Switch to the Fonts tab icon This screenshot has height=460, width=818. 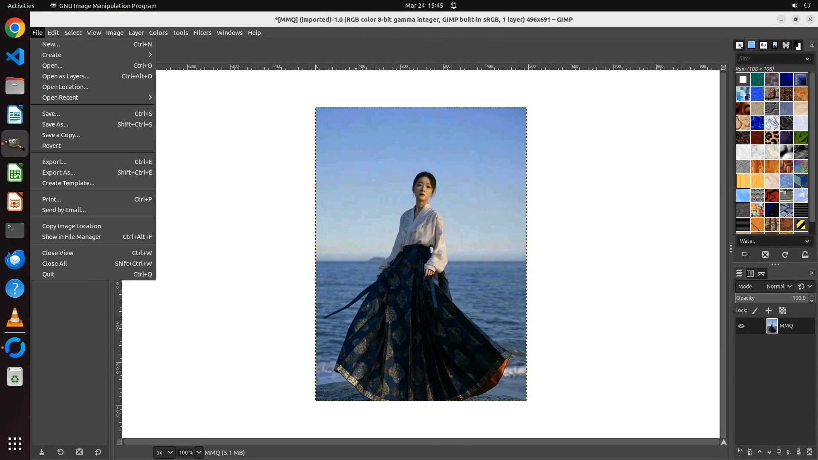(763, 45)
